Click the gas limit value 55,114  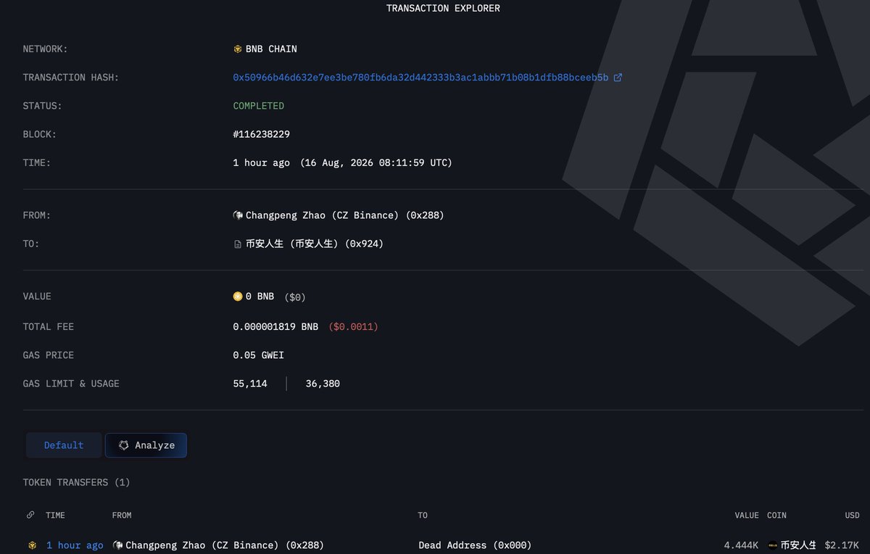pyautogui.click(x=250, y=384)
